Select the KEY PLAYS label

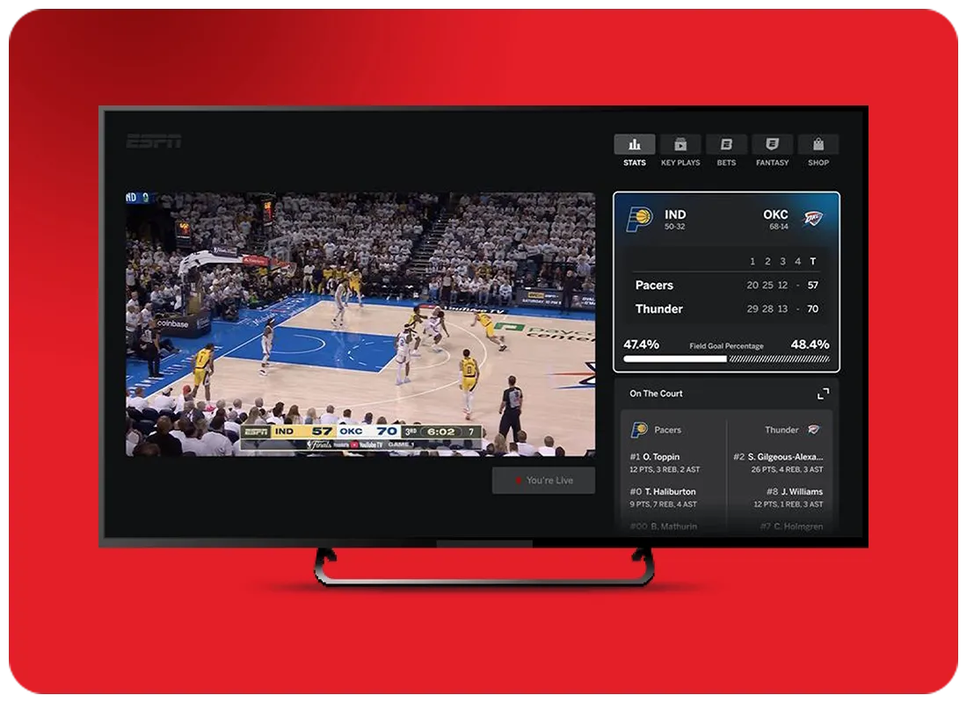tap(680, 163)
